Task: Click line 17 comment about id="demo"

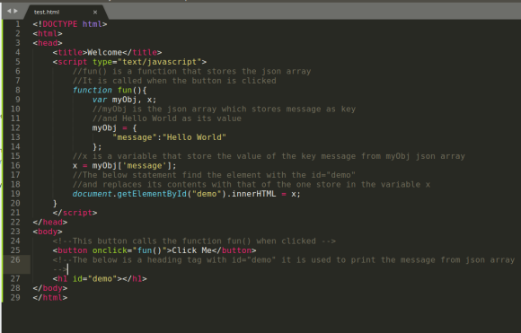Action: (215, 175)
